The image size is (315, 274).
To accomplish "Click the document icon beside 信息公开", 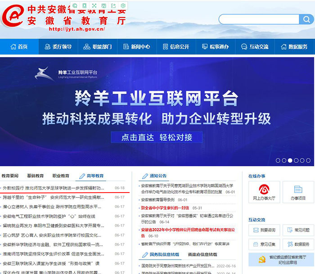I will (165, 47).
